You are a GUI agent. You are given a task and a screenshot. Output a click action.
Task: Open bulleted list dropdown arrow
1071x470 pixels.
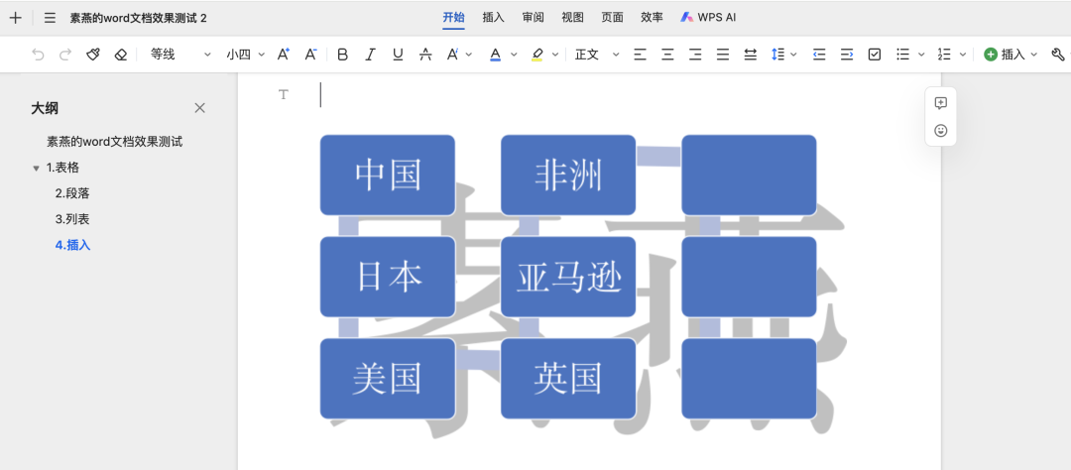coord(921,55)
